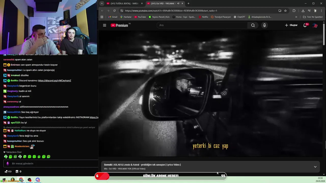Click the browser forward arrow
Viewport: 326px width, 183px height.
pos(108,11)
